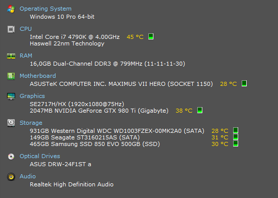278x198 pixels.
Task: Click the Storage hard drive icon
Action: point(11,123)
